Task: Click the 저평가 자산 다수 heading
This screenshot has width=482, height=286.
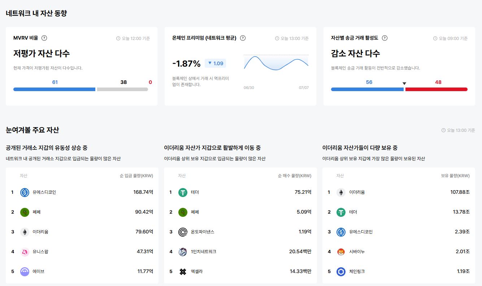Action: pyautogui.click(x=42, y=54)
